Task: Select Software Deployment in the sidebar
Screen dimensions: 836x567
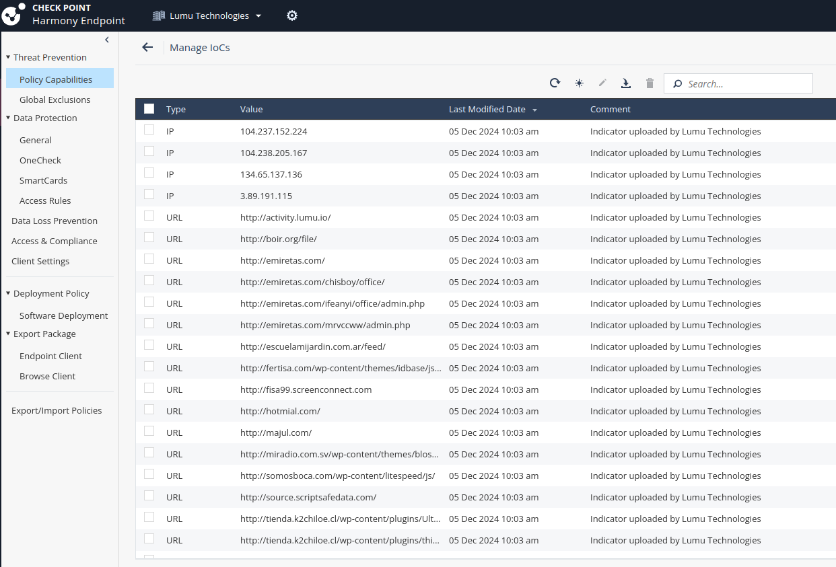Action: pyautogui.click(x=63, y=315)
